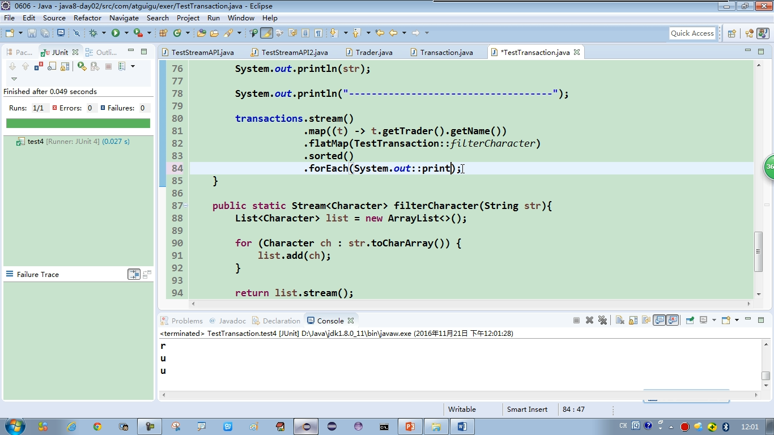This screenshot has height=435, width=774.
Task: Open JUnit view menu triangle
Action: 14,79
